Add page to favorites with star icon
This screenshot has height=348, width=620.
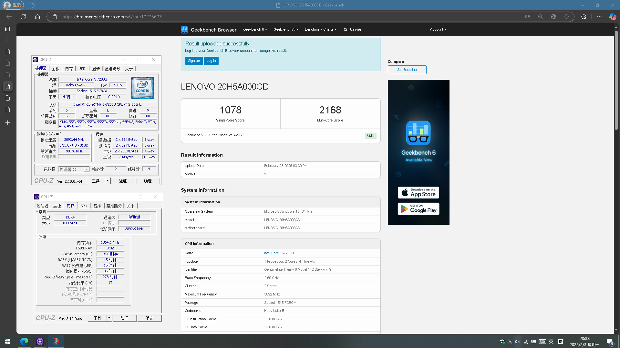tap(566, 17)
